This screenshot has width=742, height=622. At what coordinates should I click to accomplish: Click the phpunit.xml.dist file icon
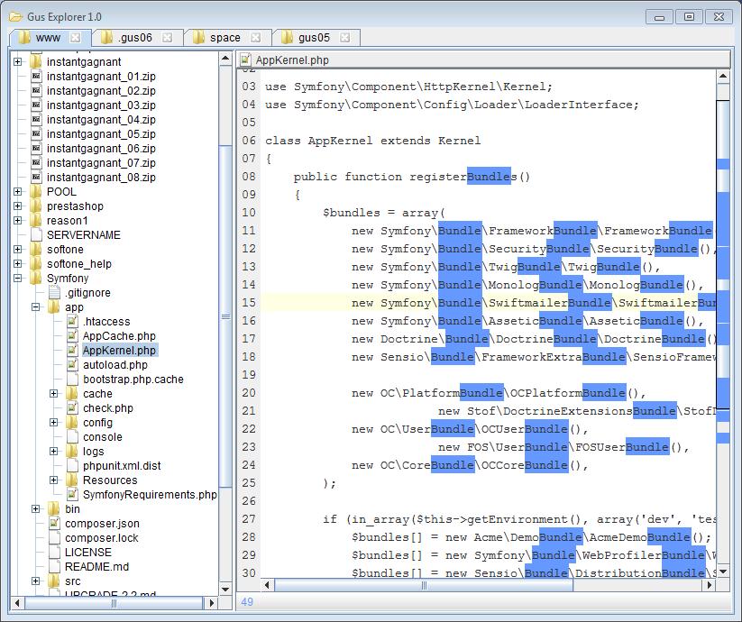[x=72, y=466]
